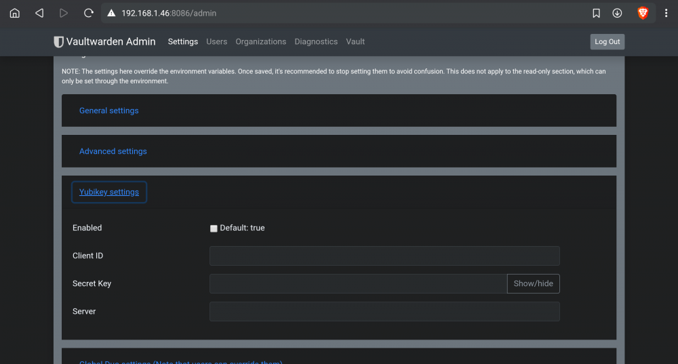Open downloads via the download icon
This screenshot has width=678, height=364.
[617, 13]
